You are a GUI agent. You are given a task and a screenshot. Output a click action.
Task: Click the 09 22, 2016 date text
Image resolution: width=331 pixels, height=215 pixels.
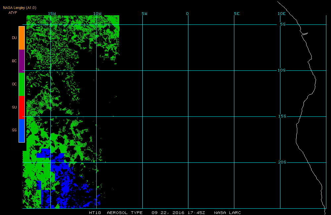tap(168, 213)
